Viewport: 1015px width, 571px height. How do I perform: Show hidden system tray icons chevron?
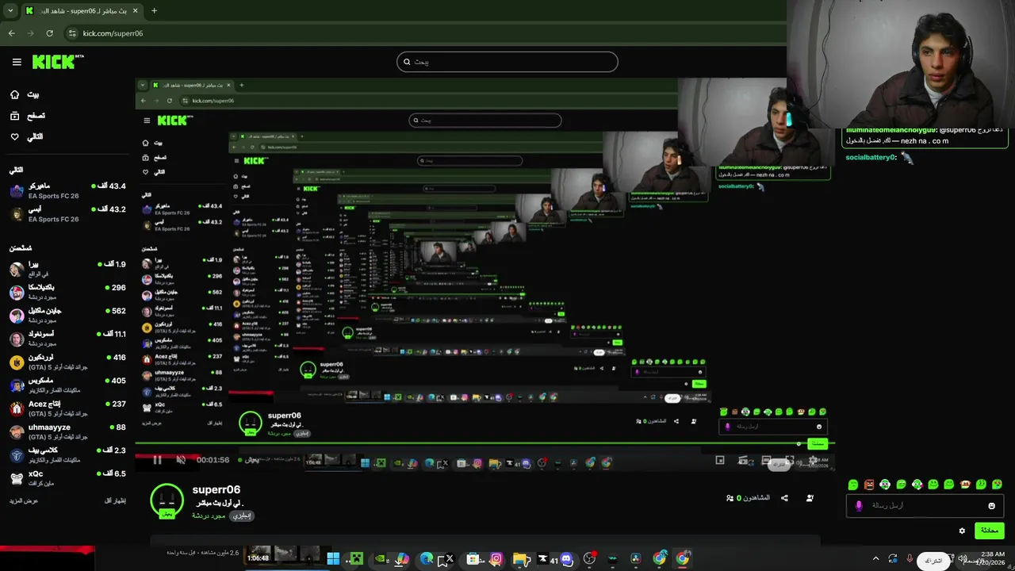click(875, 559)
